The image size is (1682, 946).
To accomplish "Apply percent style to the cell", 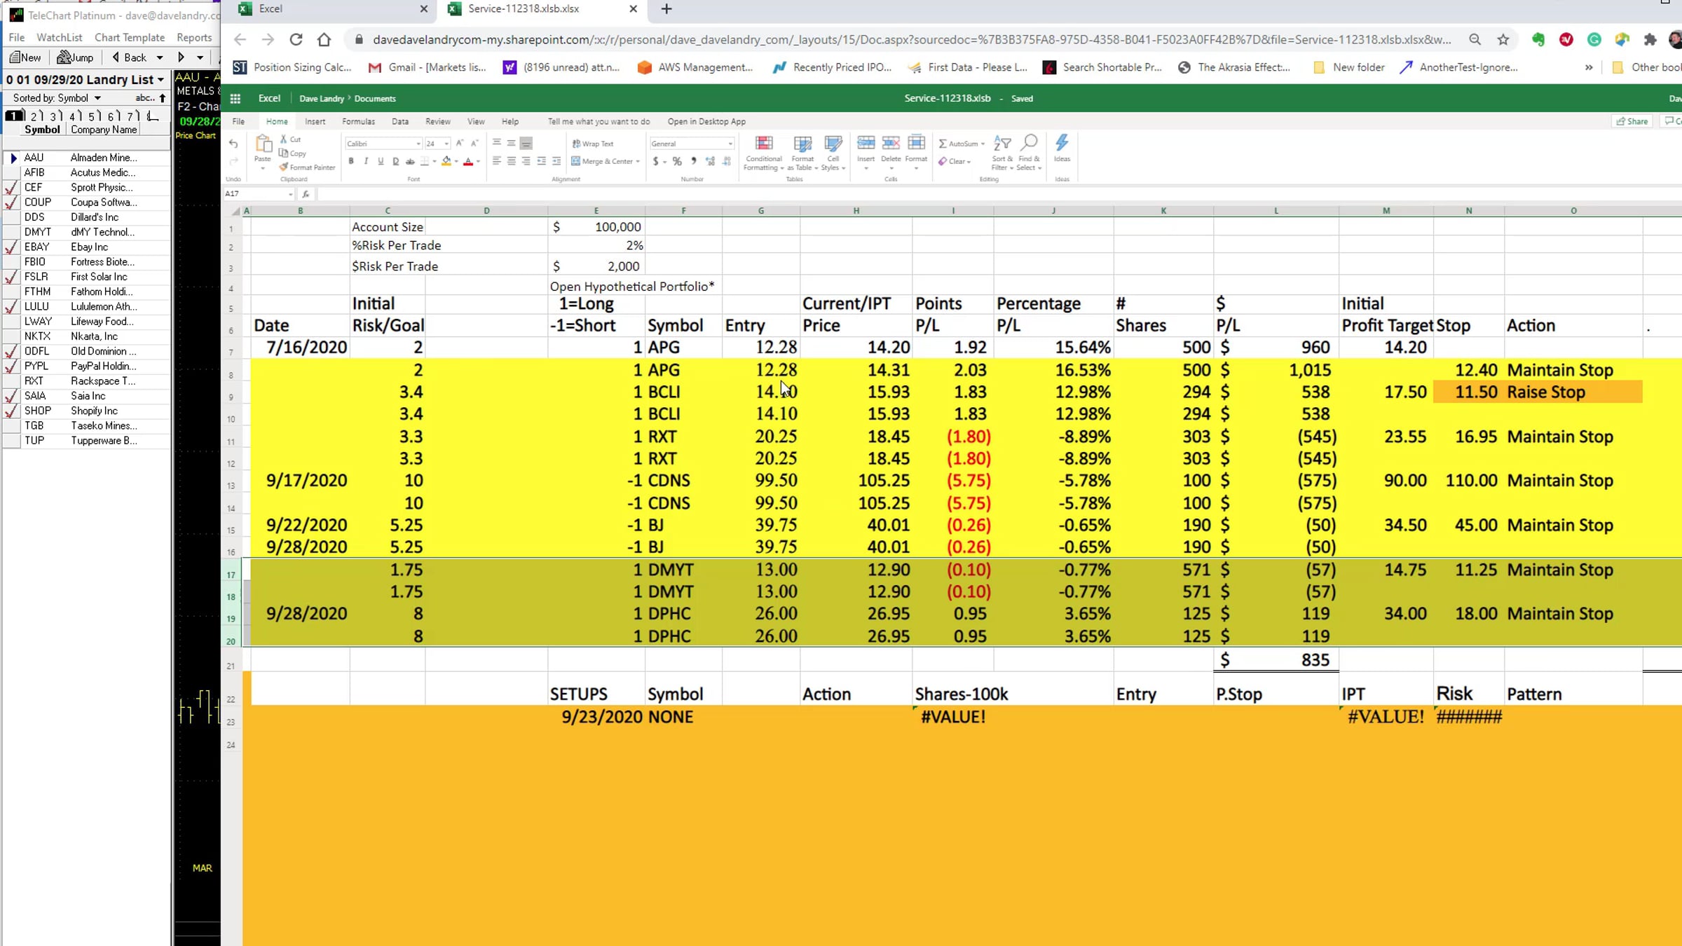I will click(x=677, y=161).
